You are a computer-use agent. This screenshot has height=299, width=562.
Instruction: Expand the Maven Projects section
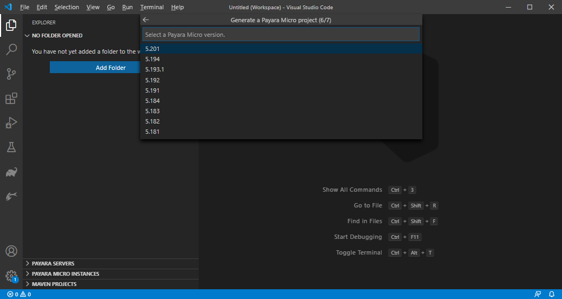(54, 284)
